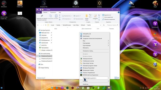
Task: Switch to details view icon in status bar
Action: click(x=116, y=78)
